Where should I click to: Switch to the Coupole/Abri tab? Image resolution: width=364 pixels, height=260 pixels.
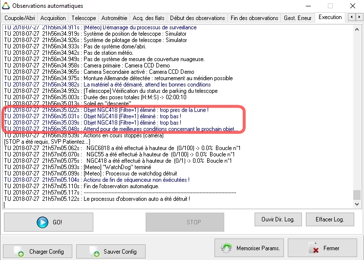click(x=20, y=18)
